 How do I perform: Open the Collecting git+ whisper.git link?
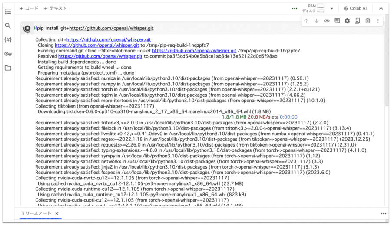[109, 40]
